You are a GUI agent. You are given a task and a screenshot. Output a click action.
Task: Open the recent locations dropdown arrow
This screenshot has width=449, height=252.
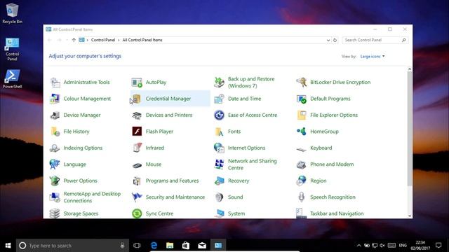click(67, 41)
